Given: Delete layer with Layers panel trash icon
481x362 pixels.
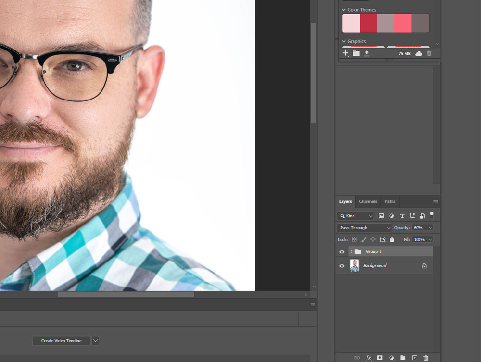Looking at the screenshot, I should tap(426, 358).
